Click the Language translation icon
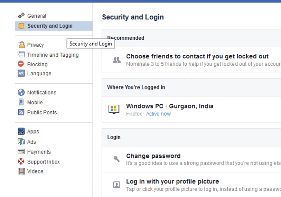Viewport: 281px width, 197px height. click(x=21, y=73)
